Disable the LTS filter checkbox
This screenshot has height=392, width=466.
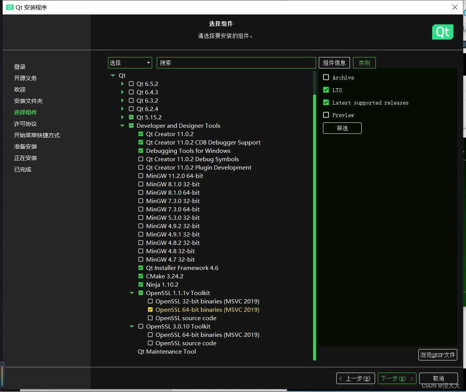[x=326, y=90]
